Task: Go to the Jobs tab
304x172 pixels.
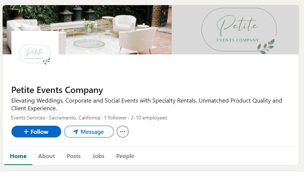Action: (x=98, y=156)
